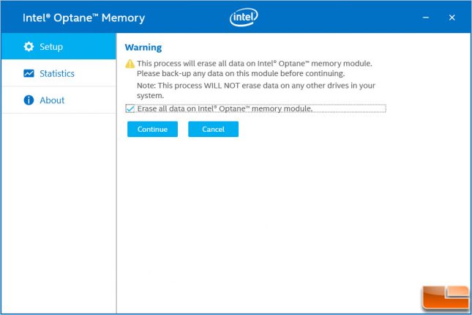Uncheck Erase all data on Optane module

click(x=130, y=108)
